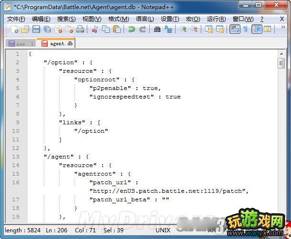
Task: Click the vertical scrollbar up arrow
Action: pyautogui.click(x=281, y=54)
